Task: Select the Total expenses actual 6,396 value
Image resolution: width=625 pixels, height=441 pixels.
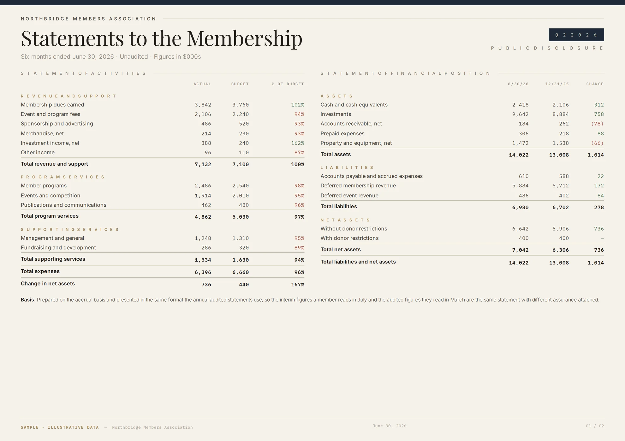Action: point(203,272)
